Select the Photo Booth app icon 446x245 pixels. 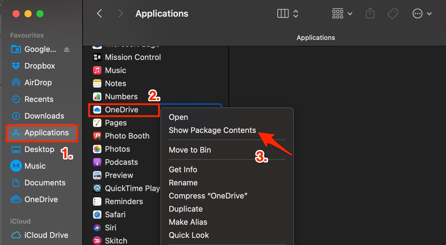point(97,136)
